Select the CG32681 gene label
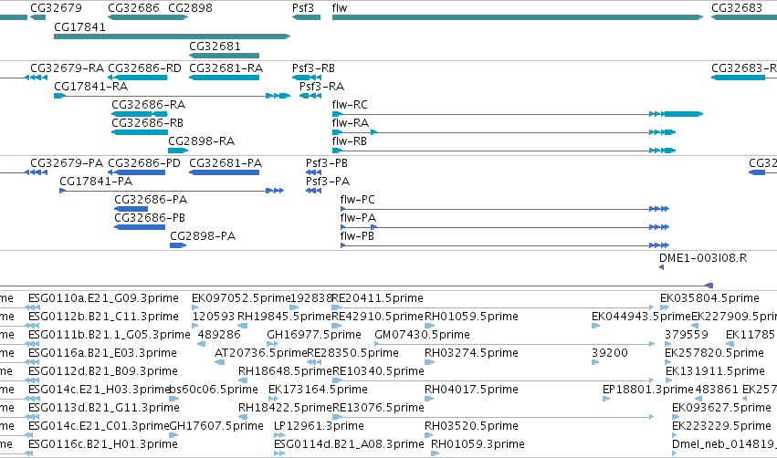777x458 pixels. pyautogui.click(x=215, y=46)
